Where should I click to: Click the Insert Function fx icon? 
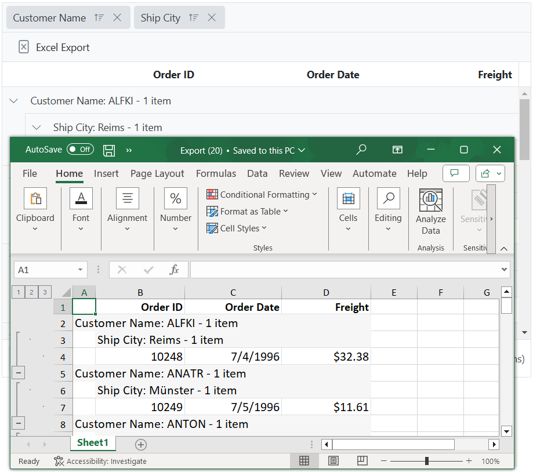(174, 270)
